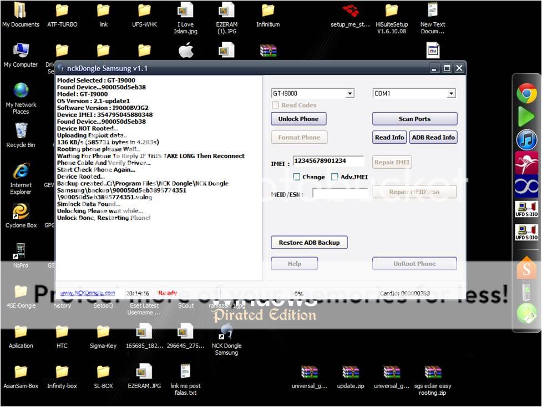
Task: Open the AsanSam-Box folder
Action: coord(21,377)
